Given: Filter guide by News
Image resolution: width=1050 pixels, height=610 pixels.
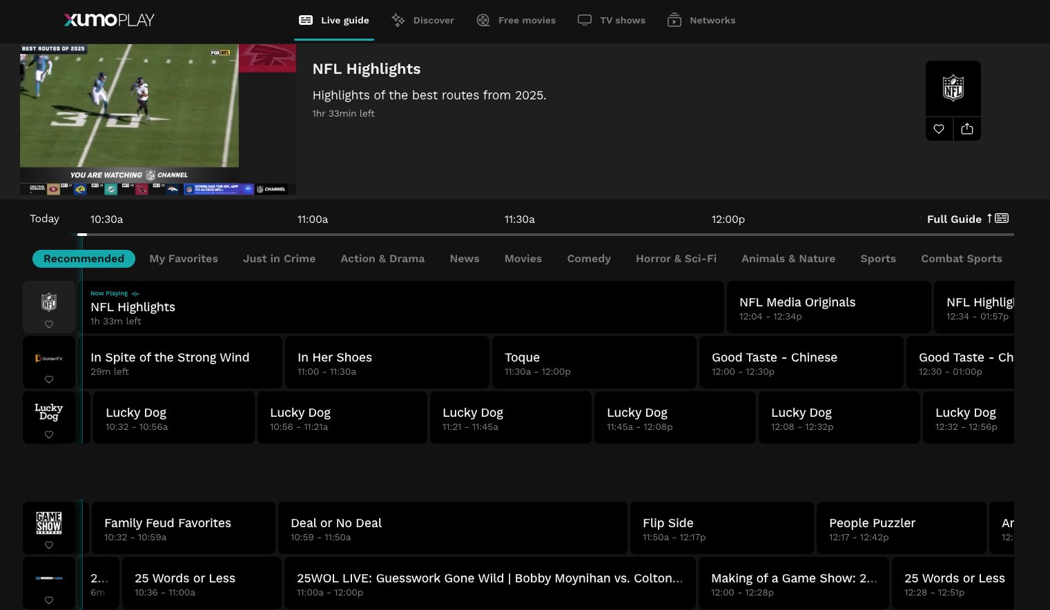Looking at the screenshot, I should 465,259.
